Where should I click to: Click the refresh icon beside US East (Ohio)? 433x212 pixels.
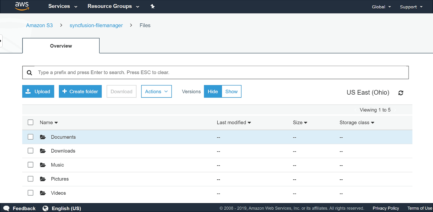click(401, 93)
